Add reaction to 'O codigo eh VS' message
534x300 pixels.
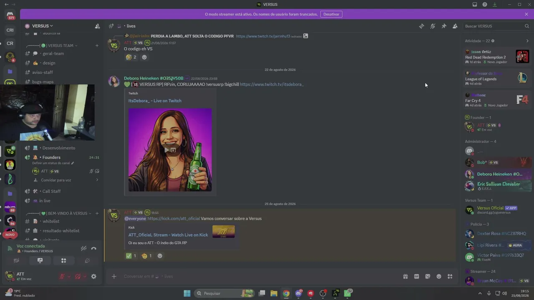(144, 57)
